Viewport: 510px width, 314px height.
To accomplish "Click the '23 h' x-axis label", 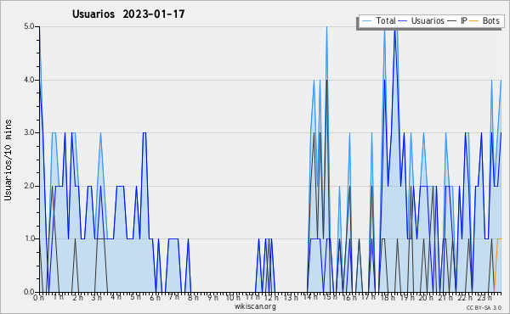I will (484, 297).
